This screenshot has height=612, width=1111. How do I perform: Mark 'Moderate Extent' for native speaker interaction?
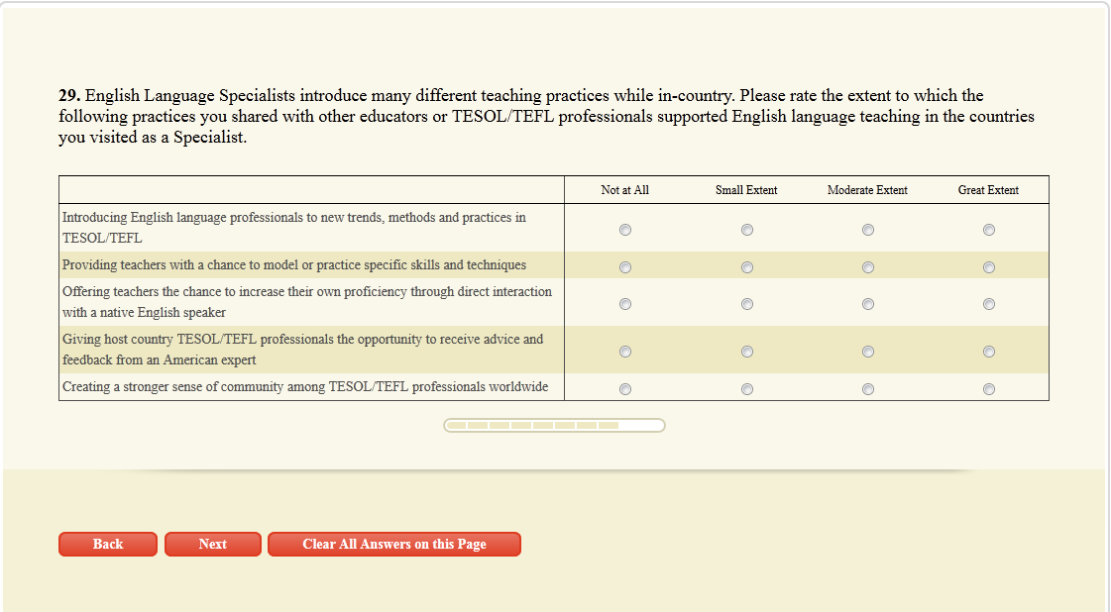[x=868, y=304]
